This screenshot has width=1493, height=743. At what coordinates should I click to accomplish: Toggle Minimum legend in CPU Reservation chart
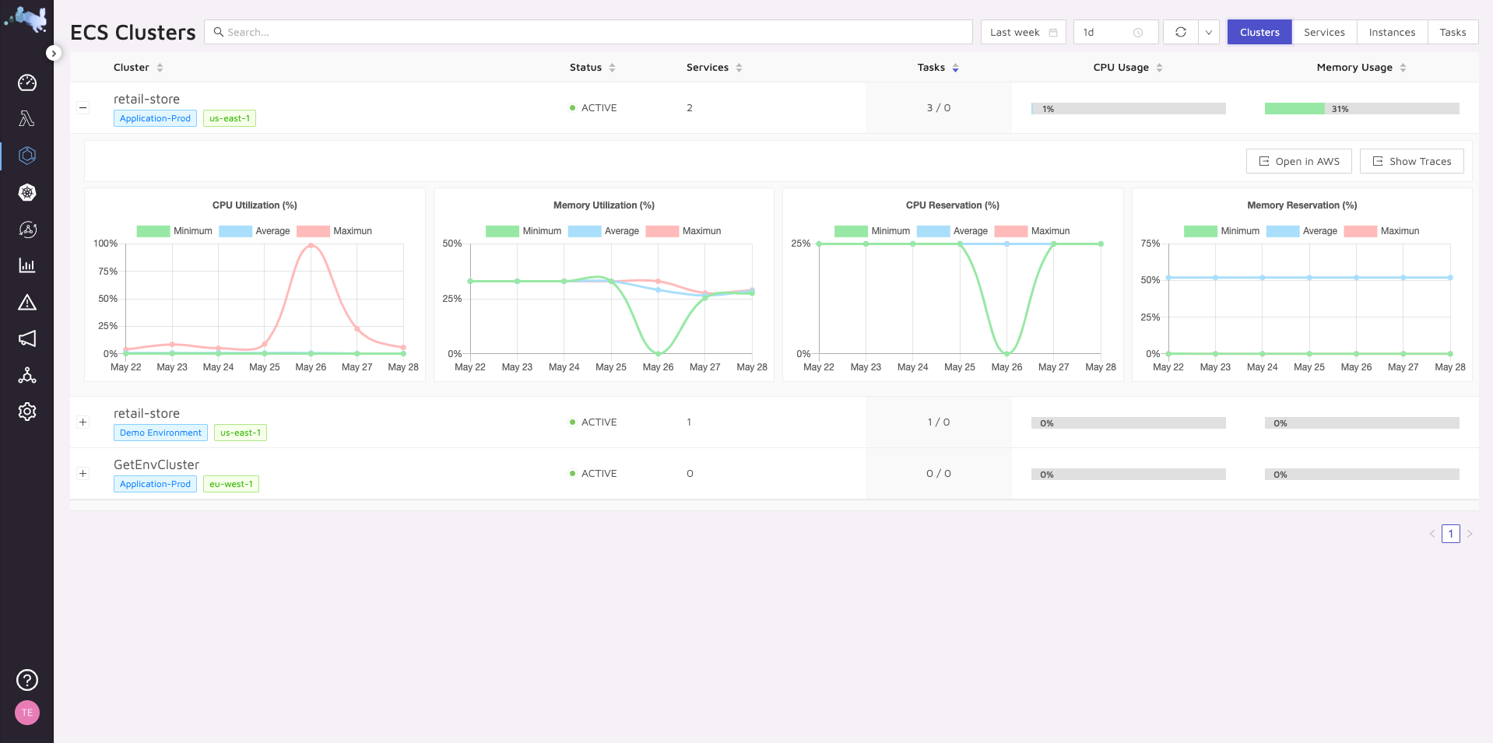tap(872, 231)
